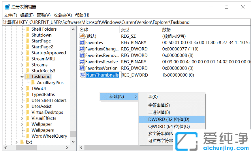Click the AuxilliaryPins folder icon
This screenshot has width=252, height=153.
tap(33, 83)
